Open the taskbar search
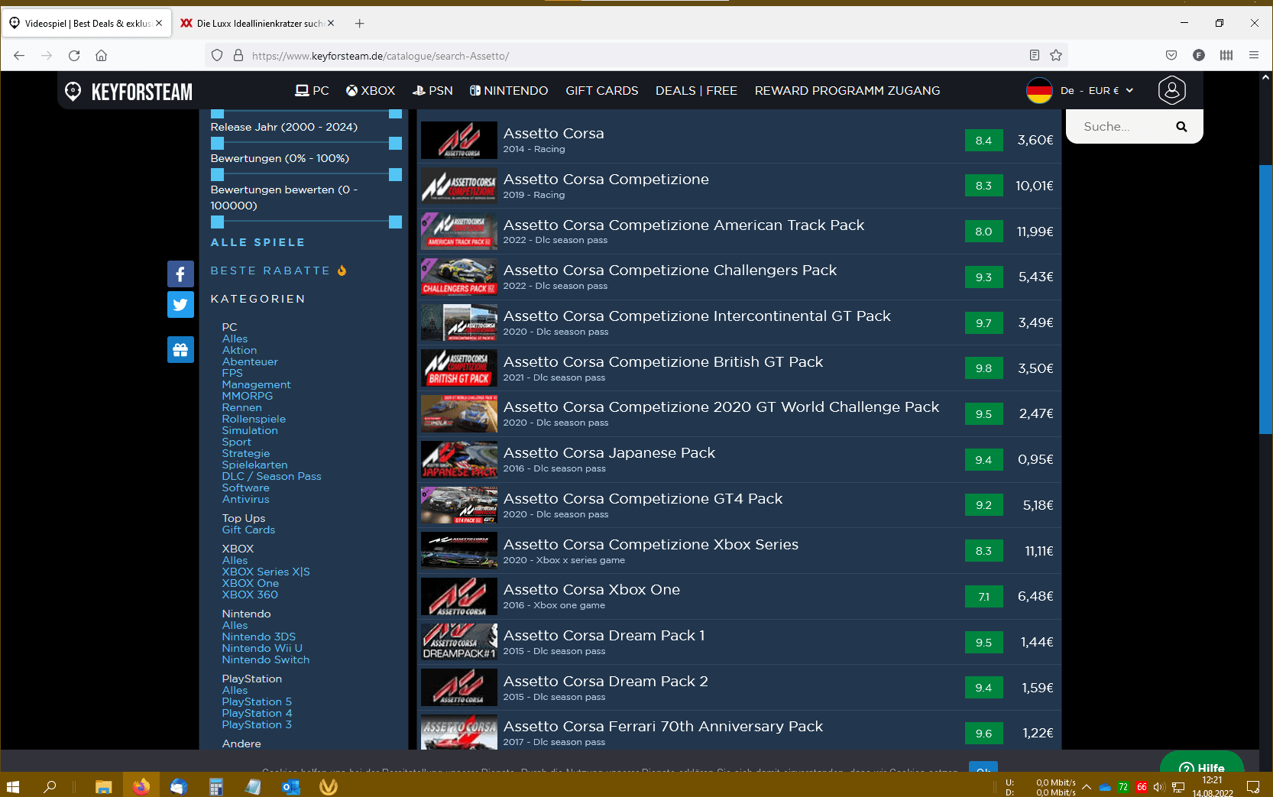Screen dimensions: 1273x797 pos(50,786)
